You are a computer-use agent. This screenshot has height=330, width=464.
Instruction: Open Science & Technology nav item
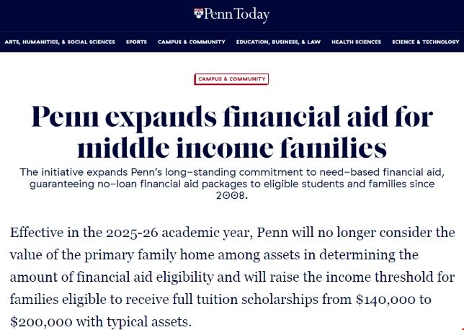425,42
